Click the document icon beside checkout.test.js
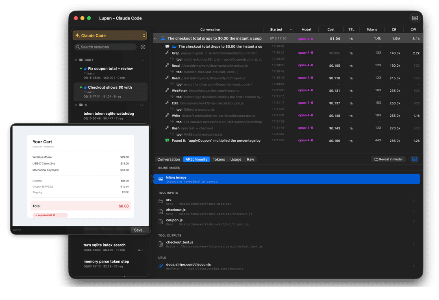 [161, 244]
